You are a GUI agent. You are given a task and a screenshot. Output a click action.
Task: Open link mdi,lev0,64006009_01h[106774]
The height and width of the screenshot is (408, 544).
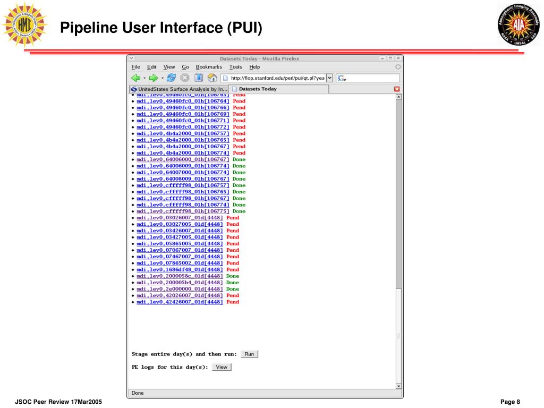coord(183,166)
